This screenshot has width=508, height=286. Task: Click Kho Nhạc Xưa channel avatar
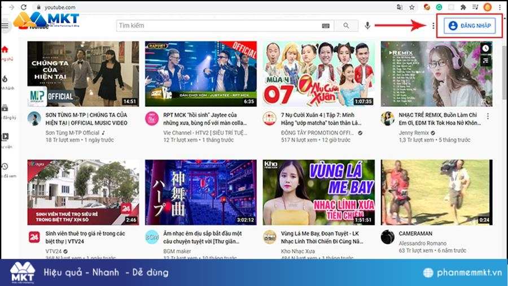[270, 237]
